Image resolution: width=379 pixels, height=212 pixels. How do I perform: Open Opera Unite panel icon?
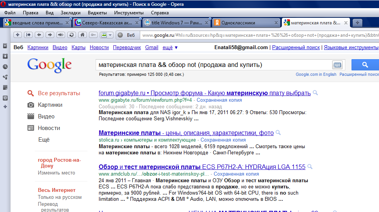pos(5,77)
